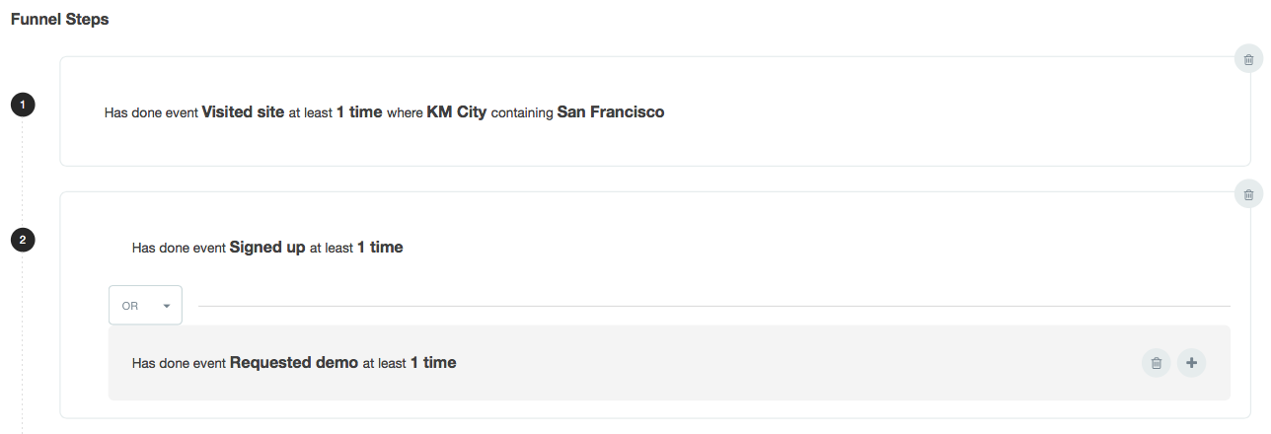Click the Funnel Steps heading
This screenshot has width=1271, height=434.
pos(59,20)
